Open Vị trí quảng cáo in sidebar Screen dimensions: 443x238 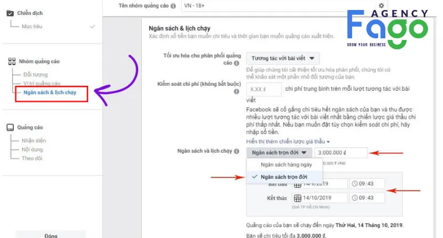(42, 83)
